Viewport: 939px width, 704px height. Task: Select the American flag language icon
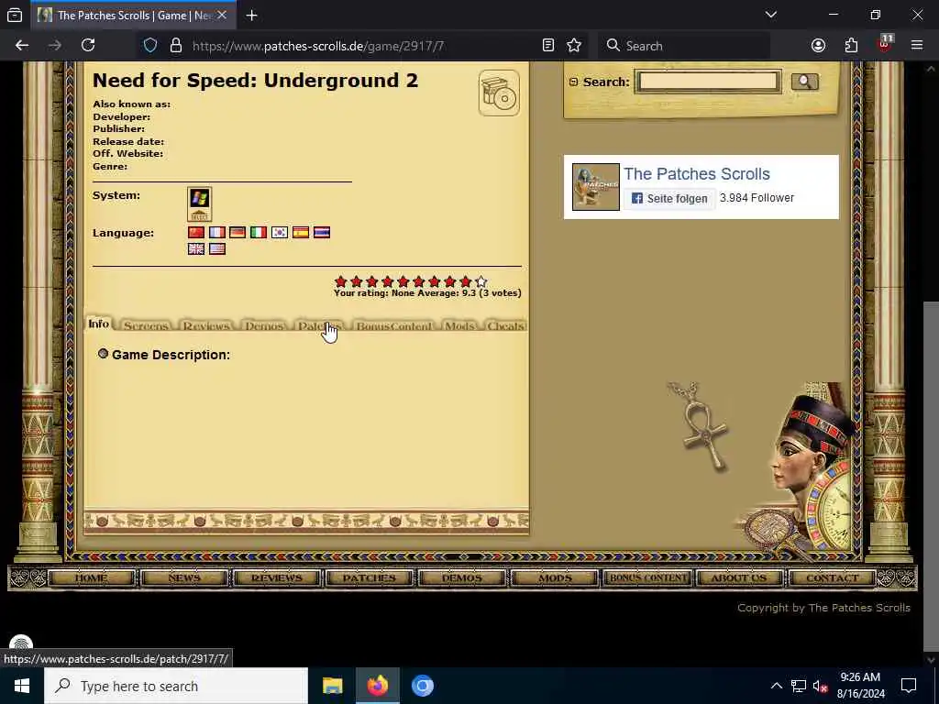(x=216, y=248)
